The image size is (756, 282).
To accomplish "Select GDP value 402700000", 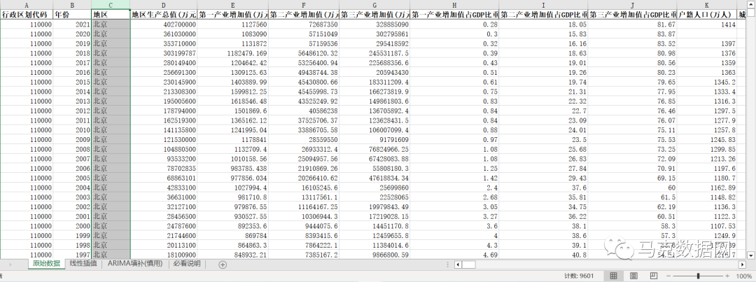I will [x=164, y=24].
